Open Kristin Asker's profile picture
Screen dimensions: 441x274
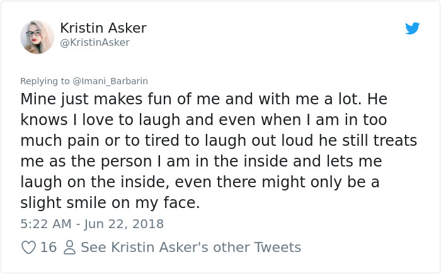tap(37, 36)
